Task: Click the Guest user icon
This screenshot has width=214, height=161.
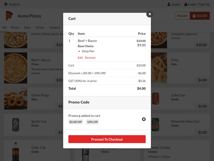Action: click(169, 4)
